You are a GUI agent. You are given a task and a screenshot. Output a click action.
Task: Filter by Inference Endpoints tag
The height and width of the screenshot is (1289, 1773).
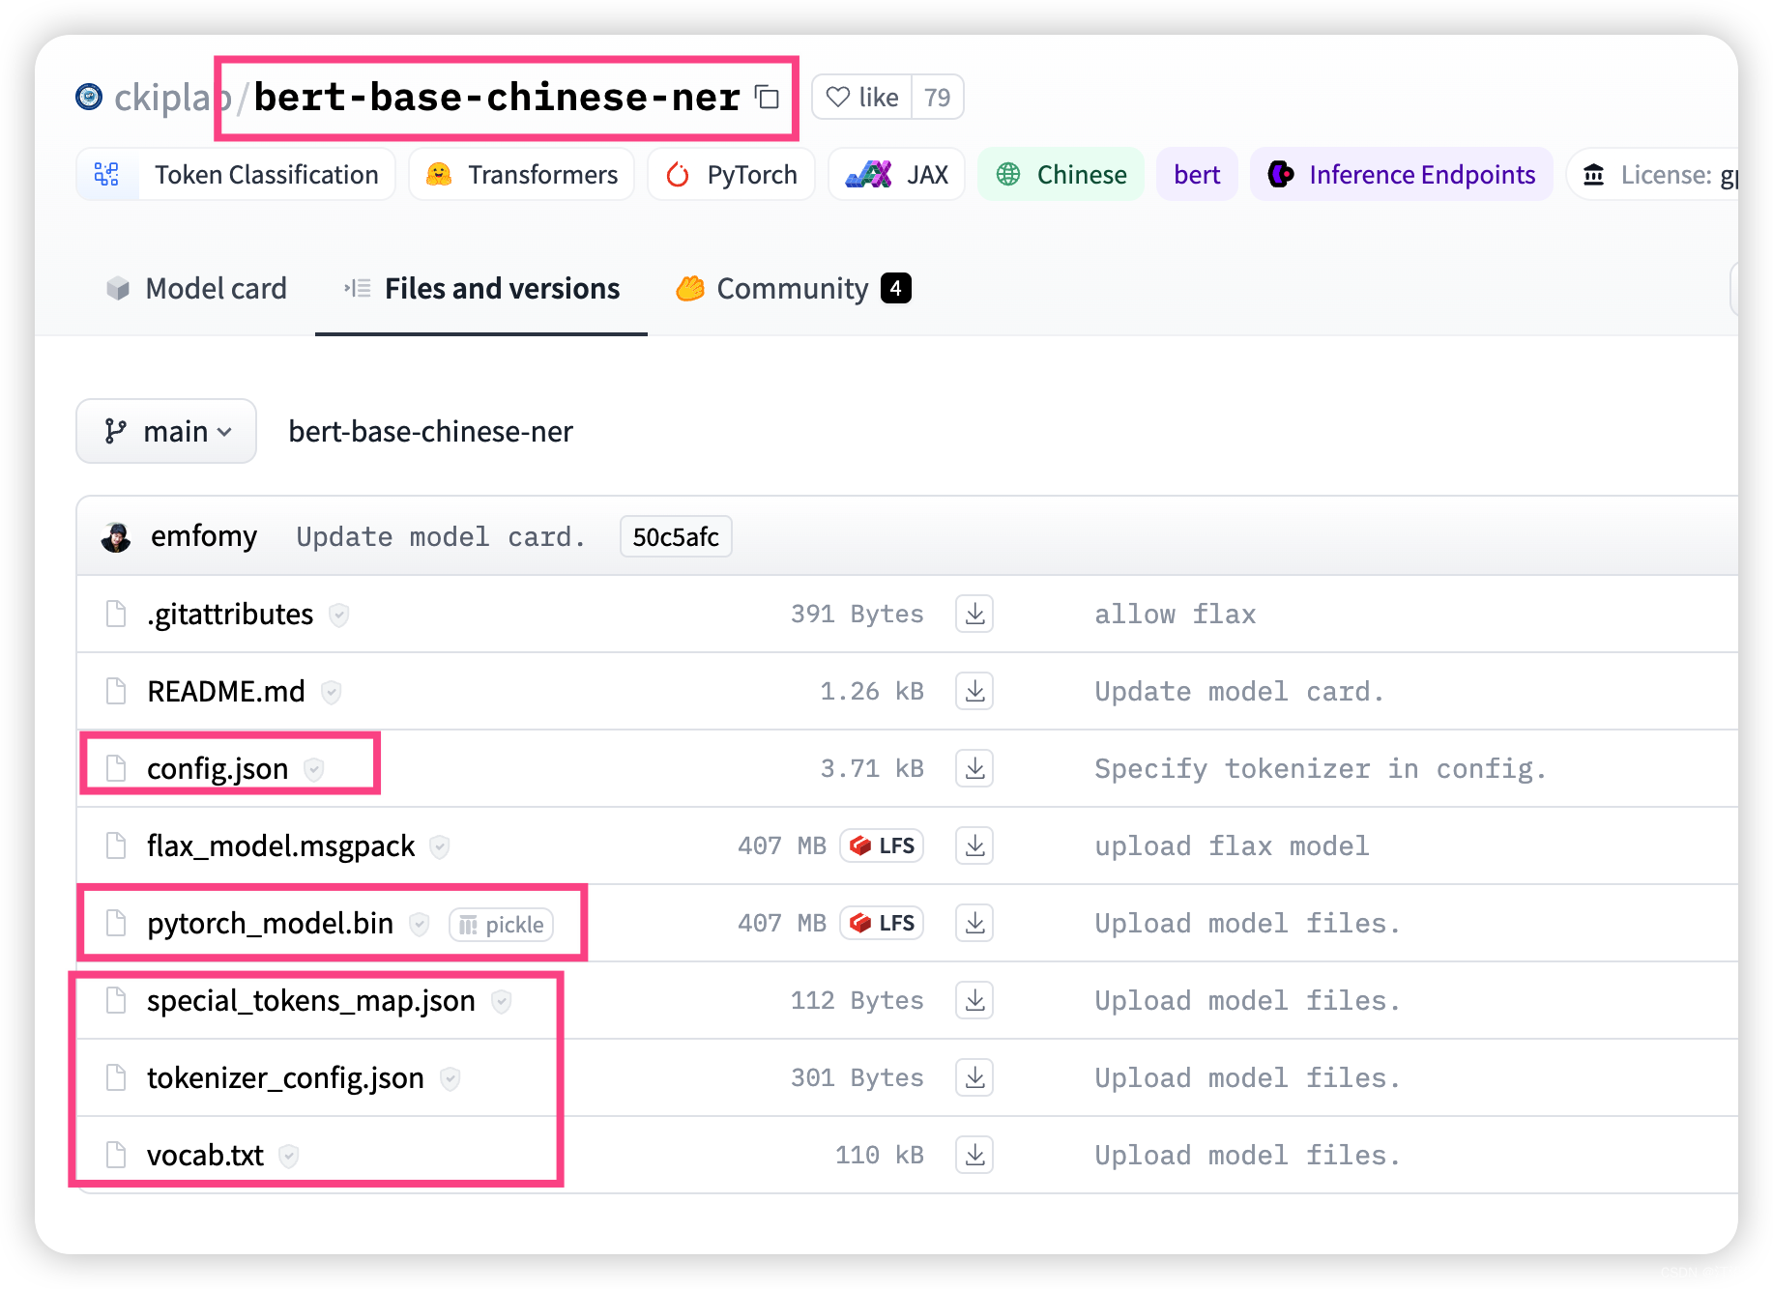1402,174
